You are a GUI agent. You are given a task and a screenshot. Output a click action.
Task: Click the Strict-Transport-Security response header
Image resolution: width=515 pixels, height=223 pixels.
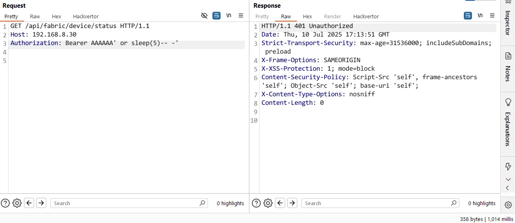pyautogui.click(x=377, y=47)
